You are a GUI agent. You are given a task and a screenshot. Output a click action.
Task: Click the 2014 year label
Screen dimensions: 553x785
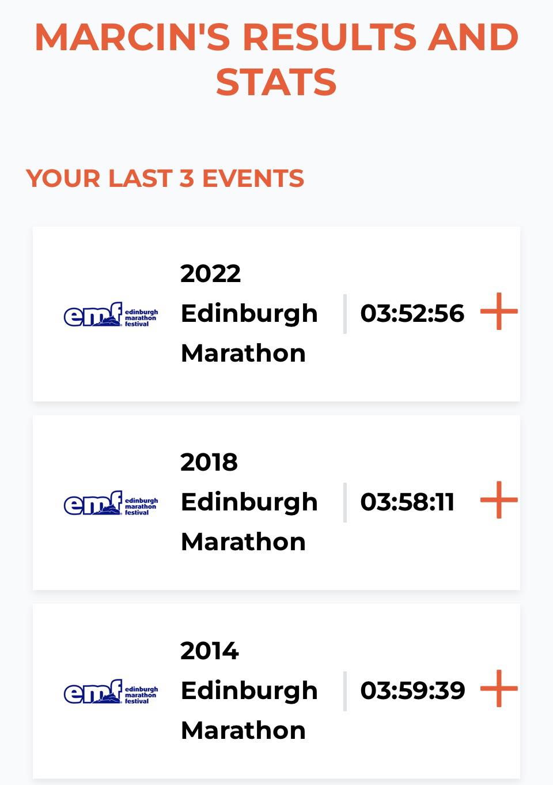point(209,651)
